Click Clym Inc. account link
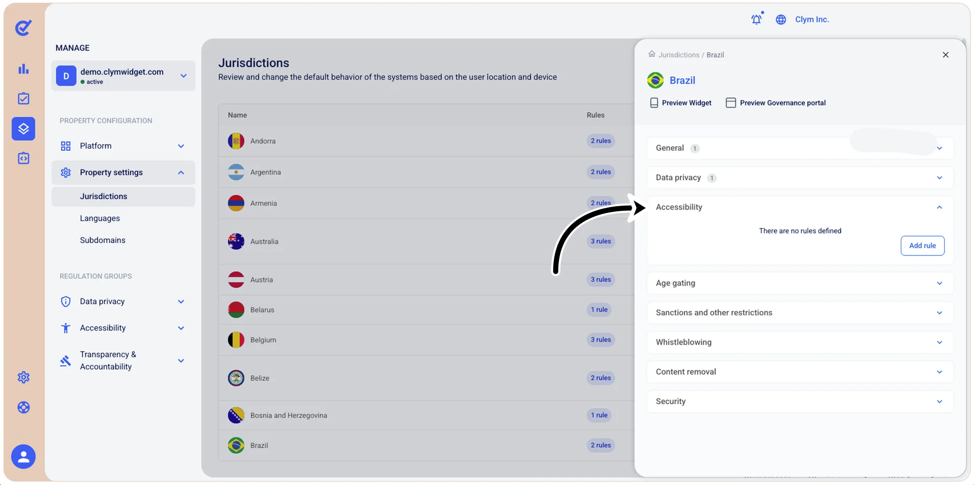This screenshot has width=974, height=485. 812,19
